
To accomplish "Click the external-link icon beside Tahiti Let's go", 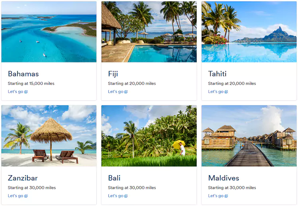I will coord(226,92).
